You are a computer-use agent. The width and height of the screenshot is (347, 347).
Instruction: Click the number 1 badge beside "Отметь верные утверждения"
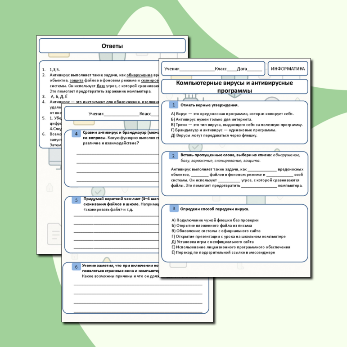(x=174, y=105)
